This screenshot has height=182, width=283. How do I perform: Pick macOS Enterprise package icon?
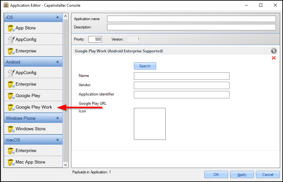coord(11,151)
